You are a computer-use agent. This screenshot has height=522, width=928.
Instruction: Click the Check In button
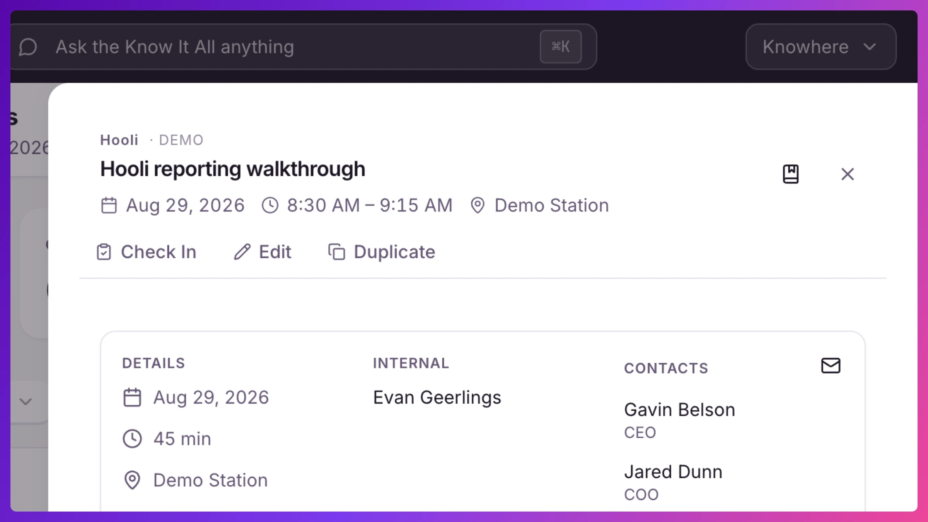pyautogui.click(x=146, y=252)
